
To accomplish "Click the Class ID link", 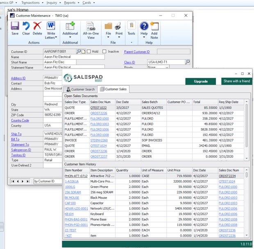I will click(x=129, y=62).
